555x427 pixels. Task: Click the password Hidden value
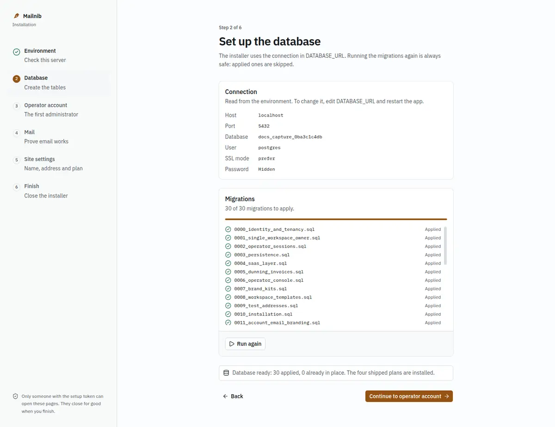point(266,169)
